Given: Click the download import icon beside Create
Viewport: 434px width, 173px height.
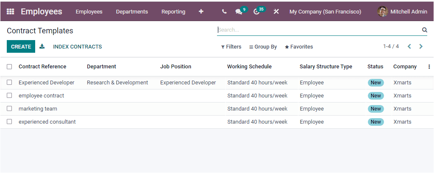Looking at the screenshot, I should point(42,47).
